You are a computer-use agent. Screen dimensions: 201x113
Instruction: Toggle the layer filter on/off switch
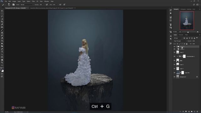[197, 38]
